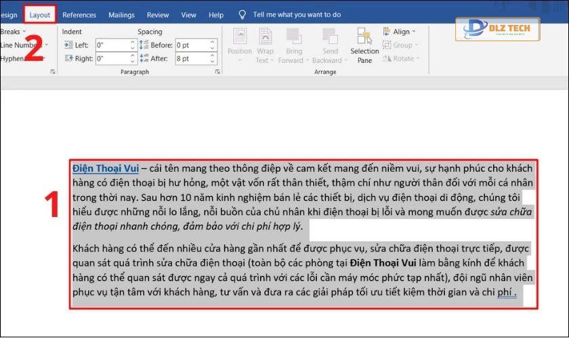Open the View tab

click(x=188, y=15)
